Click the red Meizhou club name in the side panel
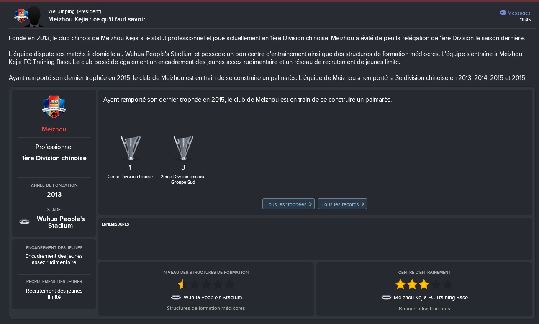The image size is (539, 324). pos(54,129)
